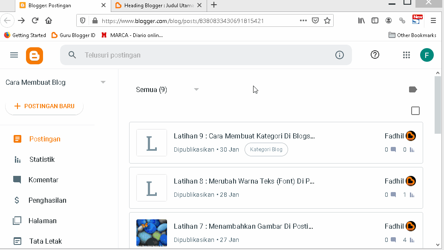Open Tata Letak via its layout icon
Screen dimensions: 444x250
click(x=17, y=241)
